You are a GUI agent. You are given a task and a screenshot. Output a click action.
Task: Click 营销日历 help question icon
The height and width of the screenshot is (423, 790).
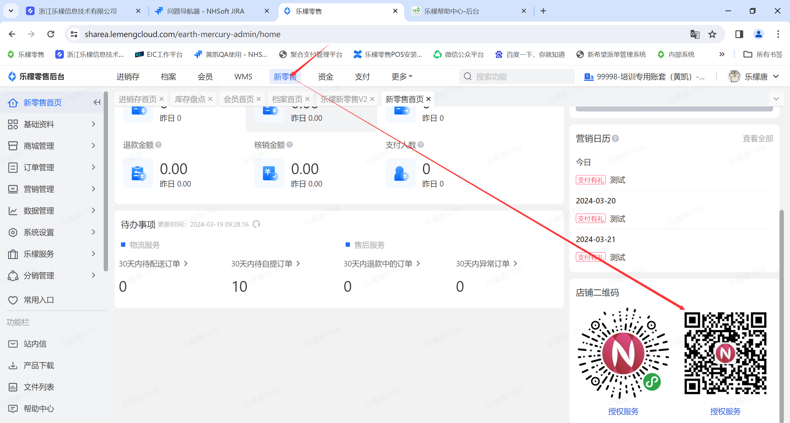615,139
